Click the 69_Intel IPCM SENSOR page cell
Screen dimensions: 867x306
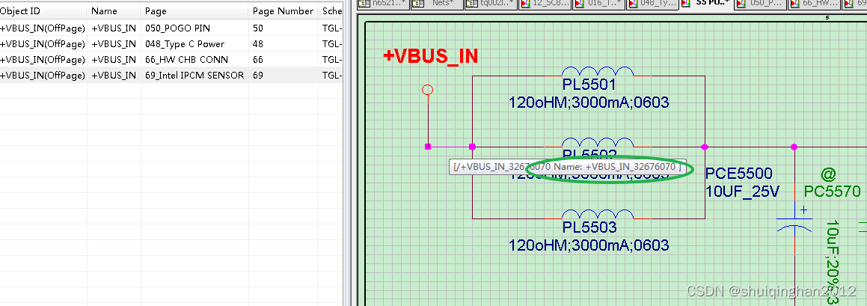[x=194, y=76]
